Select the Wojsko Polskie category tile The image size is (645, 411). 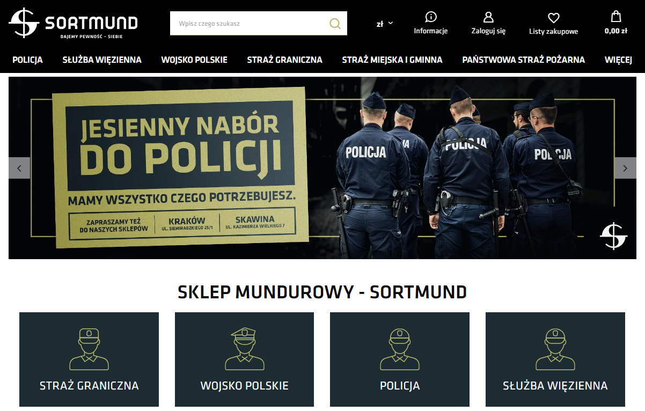pos(244,359)
